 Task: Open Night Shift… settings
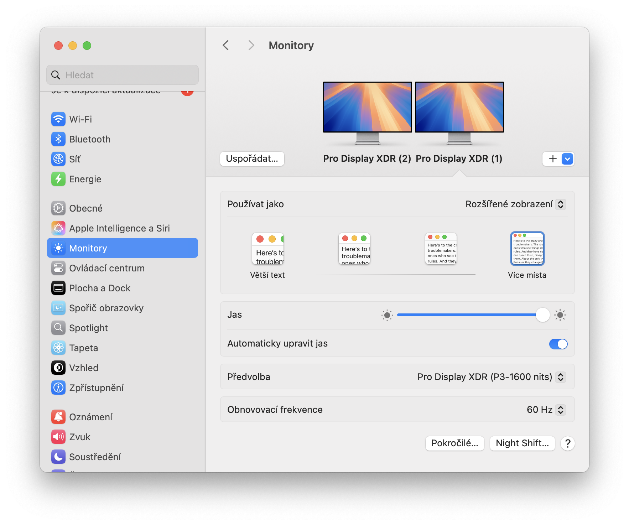[522, 443]
